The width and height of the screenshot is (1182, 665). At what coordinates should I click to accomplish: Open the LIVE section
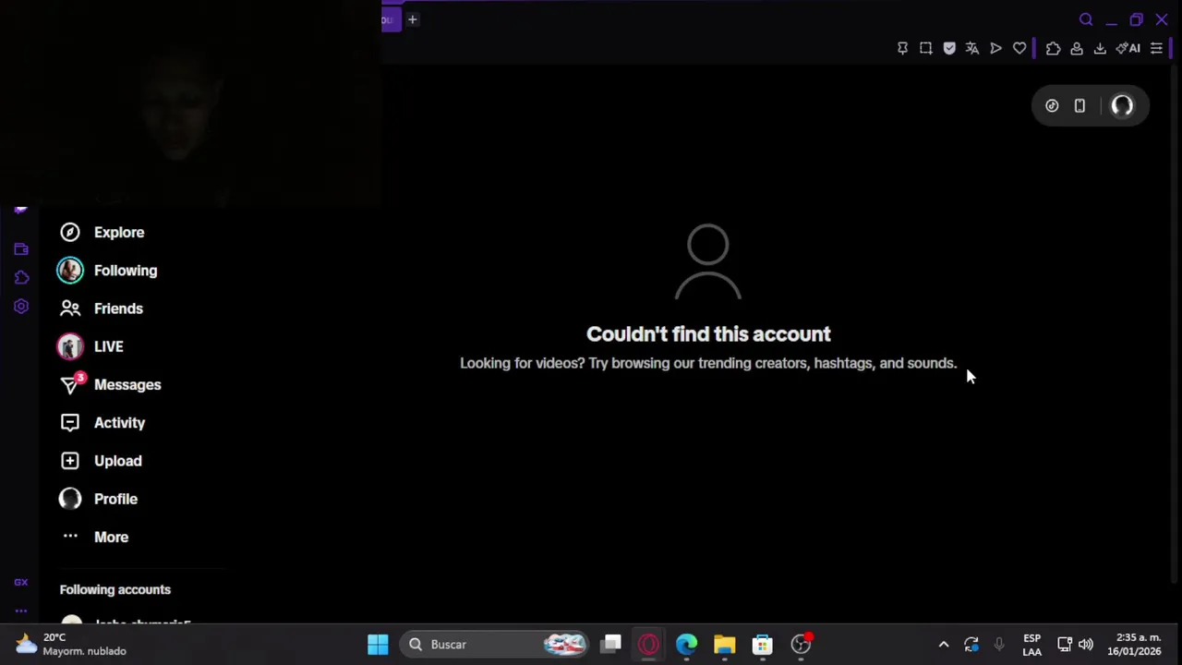90,346
